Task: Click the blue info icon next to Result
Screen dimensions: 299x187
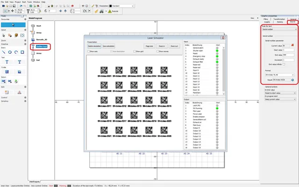Action: pyautogui.click(x=292, y=80)
